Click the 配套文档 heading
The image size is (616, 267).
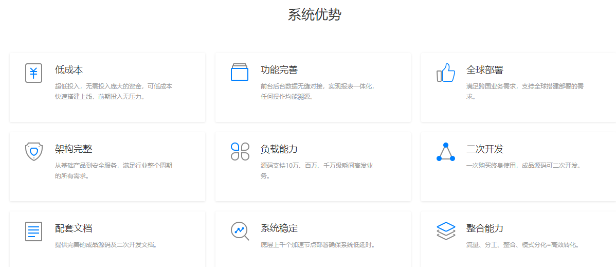point(74,228)
